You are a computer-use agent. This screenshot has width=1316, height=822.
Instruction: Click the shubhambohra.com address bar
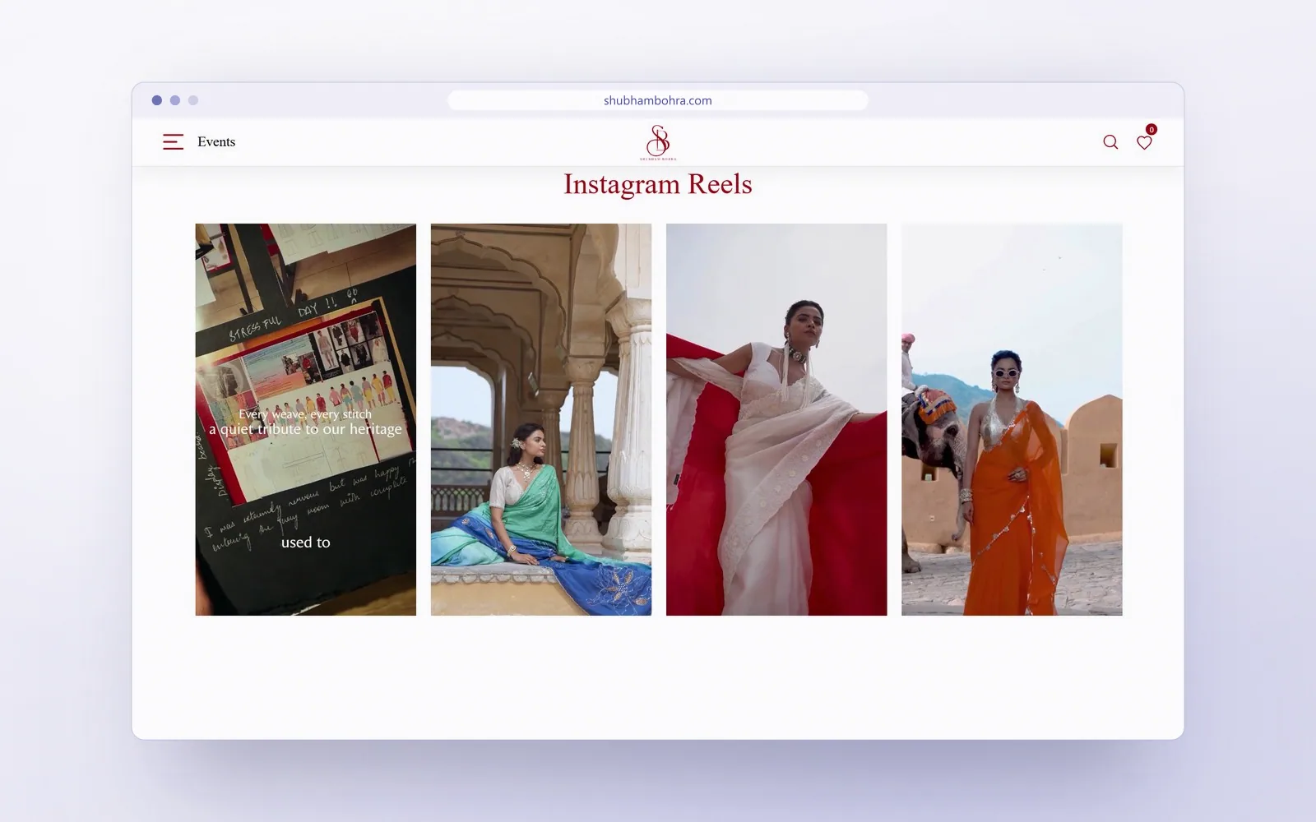[x=658, y=100]
